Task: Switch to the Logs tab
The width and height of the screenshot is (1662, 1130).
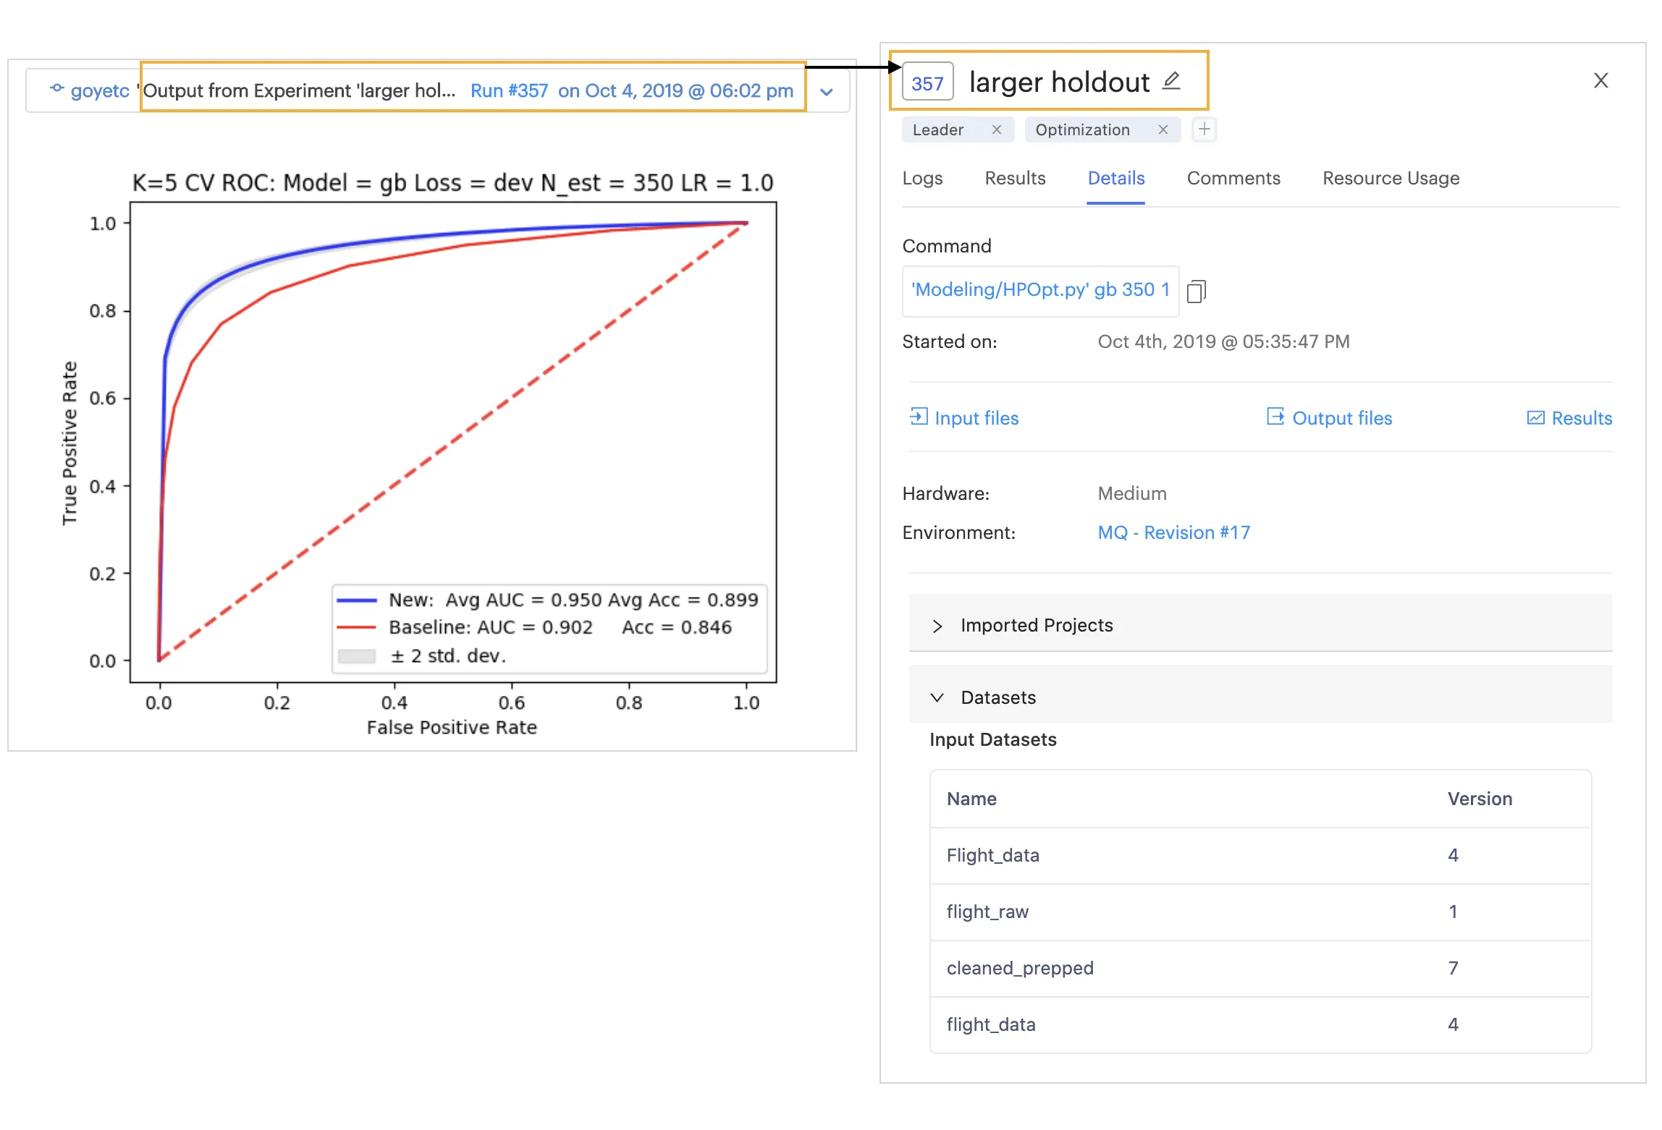Action: pyautogui.click(x=921, y=179)
